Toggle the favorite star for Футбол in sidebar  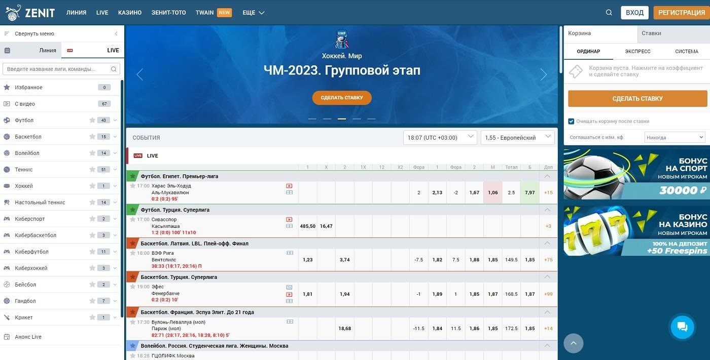92,120
